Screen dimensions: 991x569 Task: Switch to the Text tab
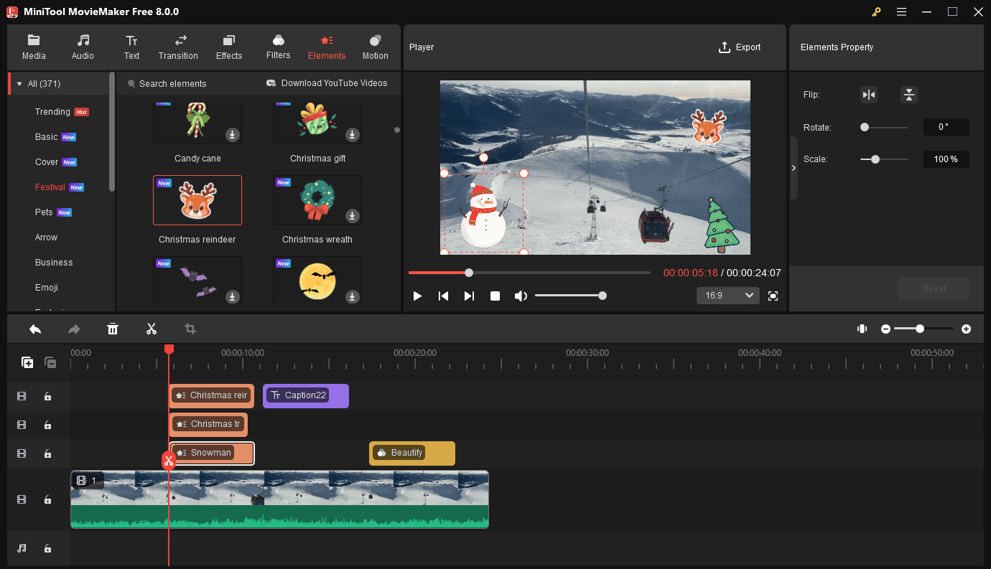[131, 47]
